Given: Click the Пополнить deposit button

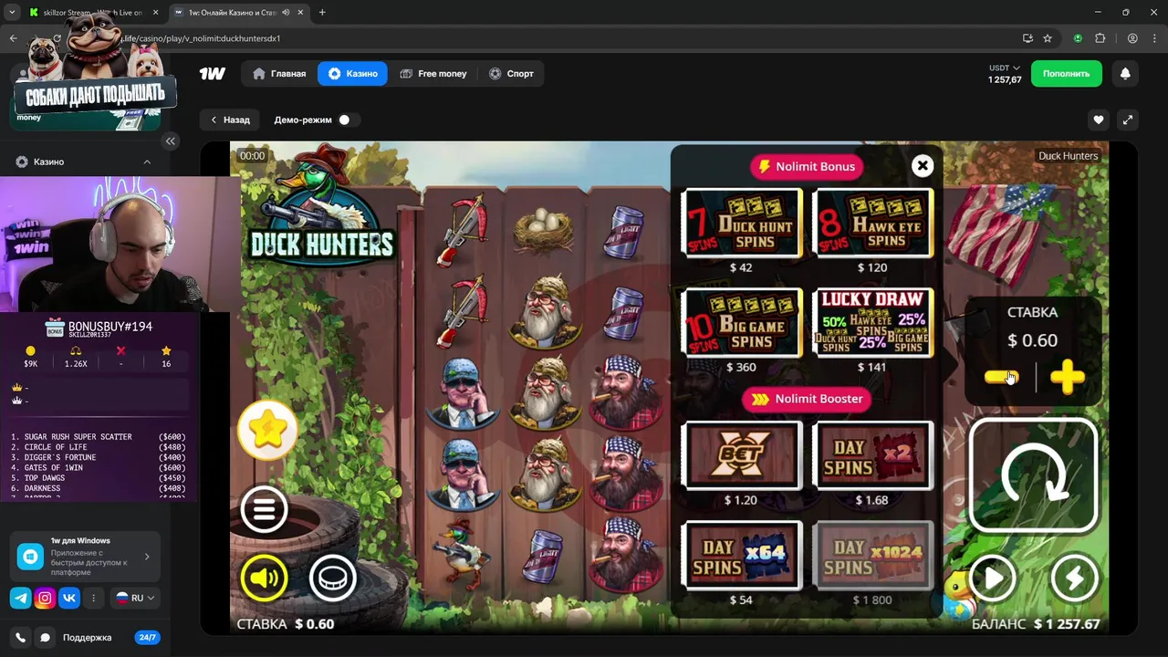Looking at the screenshot, I should [x=1067, y=74].
